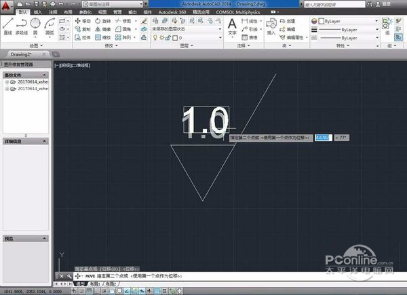Open the linetype ByLayer dropdown
Viewport: 407px width, 295px height.
pos(349,38)
